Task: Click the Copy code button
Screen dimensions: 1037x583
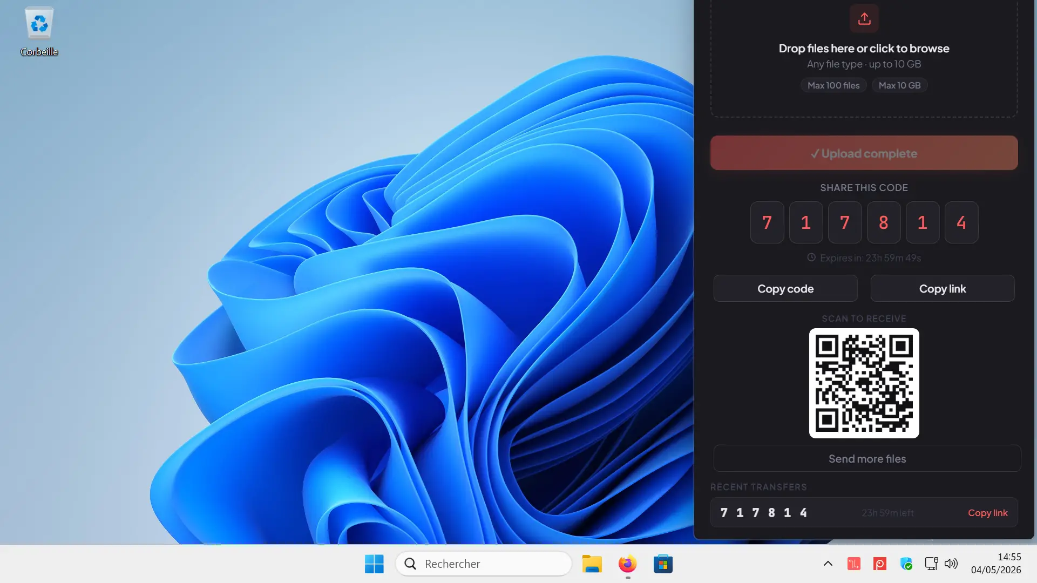Action: tap(785, 289)
